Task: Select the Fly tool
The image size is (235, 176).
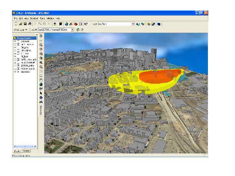Action: pyautogui.click(x=41, y=40)
